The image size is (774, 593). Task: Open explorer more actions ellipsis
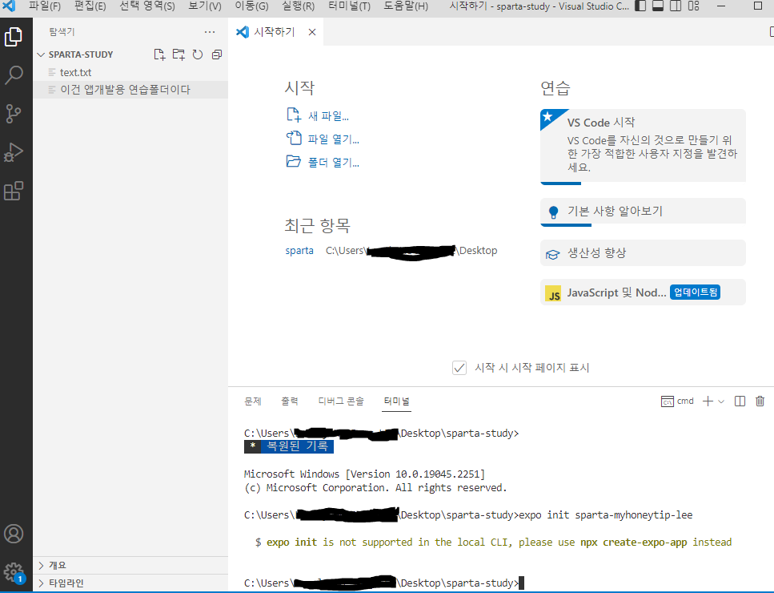pos(210,32)
